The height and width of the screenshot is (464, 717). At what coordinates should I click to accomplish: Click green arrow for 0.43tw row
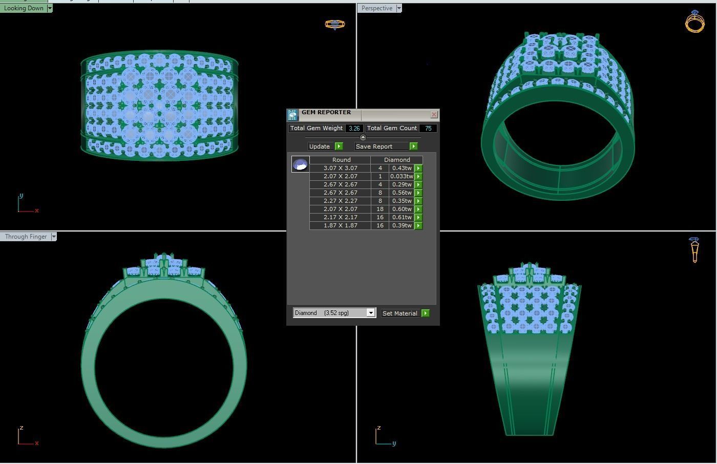tap(418, 168)
